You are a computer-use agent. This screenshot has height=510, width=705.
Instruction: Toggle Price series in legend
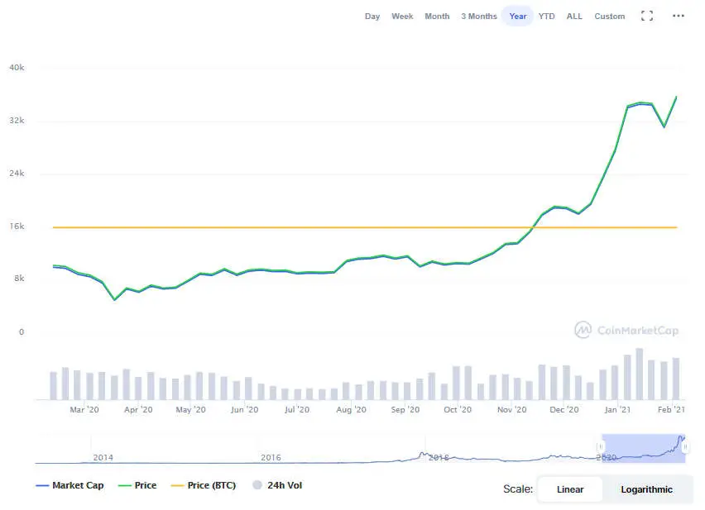tap(137, 485)
